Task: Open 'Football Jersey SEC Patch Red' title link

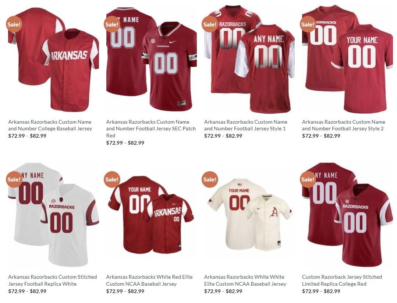Action: point(151,129)
